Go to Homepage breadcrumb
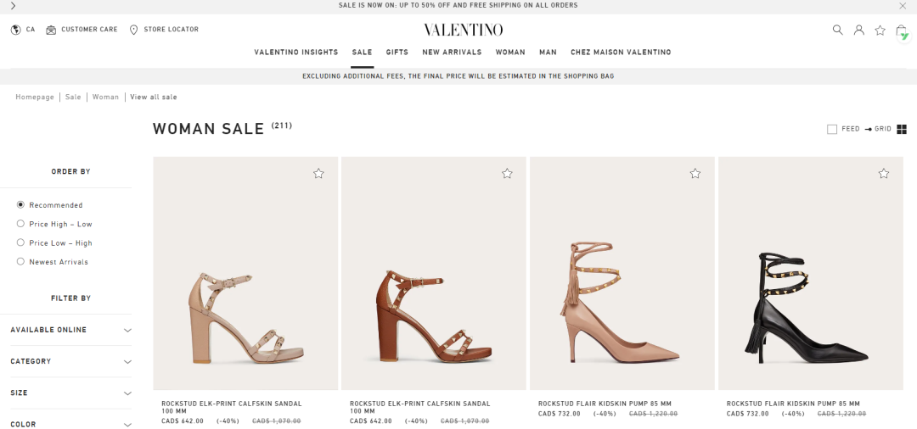The image size is (917, 429). [35, 97]
